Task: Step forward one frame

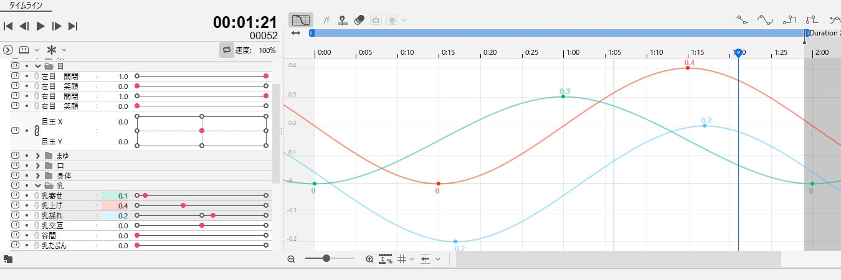Action: click(x=57, y=26)
